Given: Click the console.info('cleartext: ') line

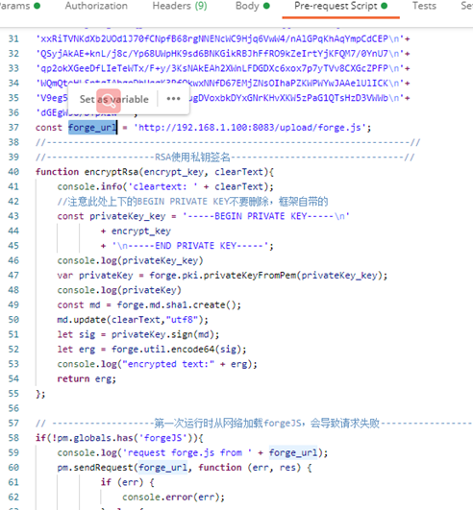Looking at the screenshot, I should (165, 186).
